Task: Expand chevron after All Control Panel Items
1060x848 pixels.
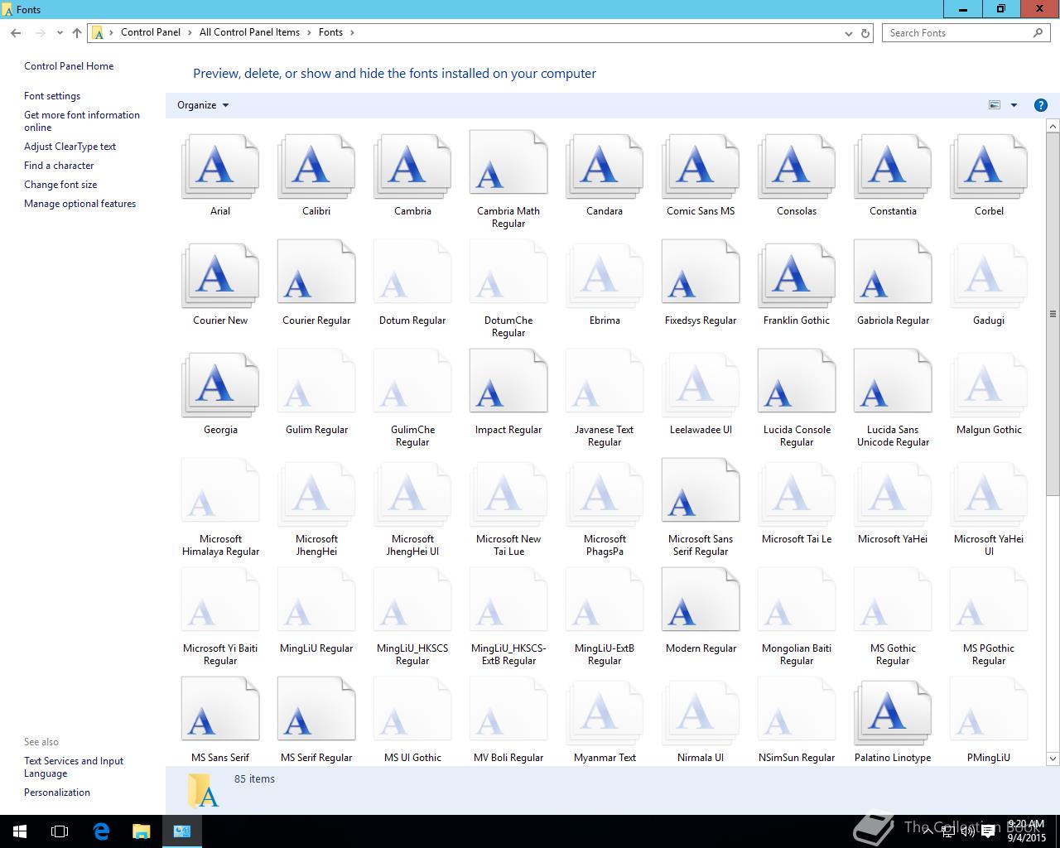Action: click(308, 32)
